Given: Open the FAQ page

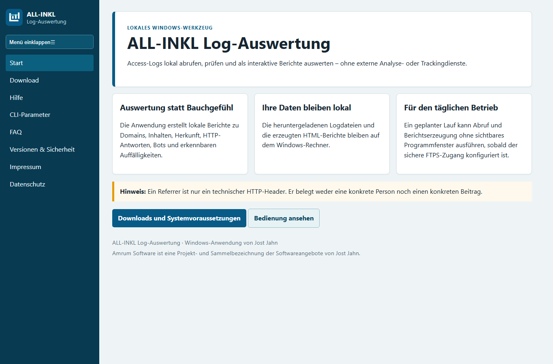Looking at the screenshot, I should (x=49, y=132).
